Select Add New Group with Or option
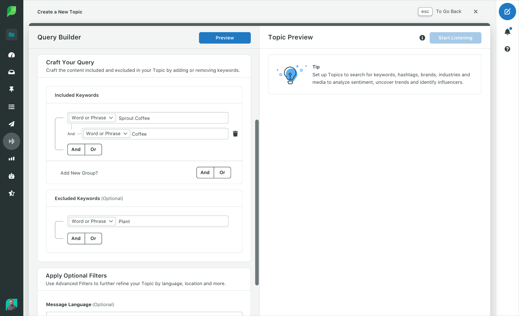Viewport: 519px width, 316px height. [222, 172]
